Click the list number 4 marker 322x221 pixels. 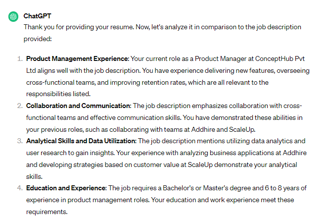pyautogui.click(x=20, y=188)
